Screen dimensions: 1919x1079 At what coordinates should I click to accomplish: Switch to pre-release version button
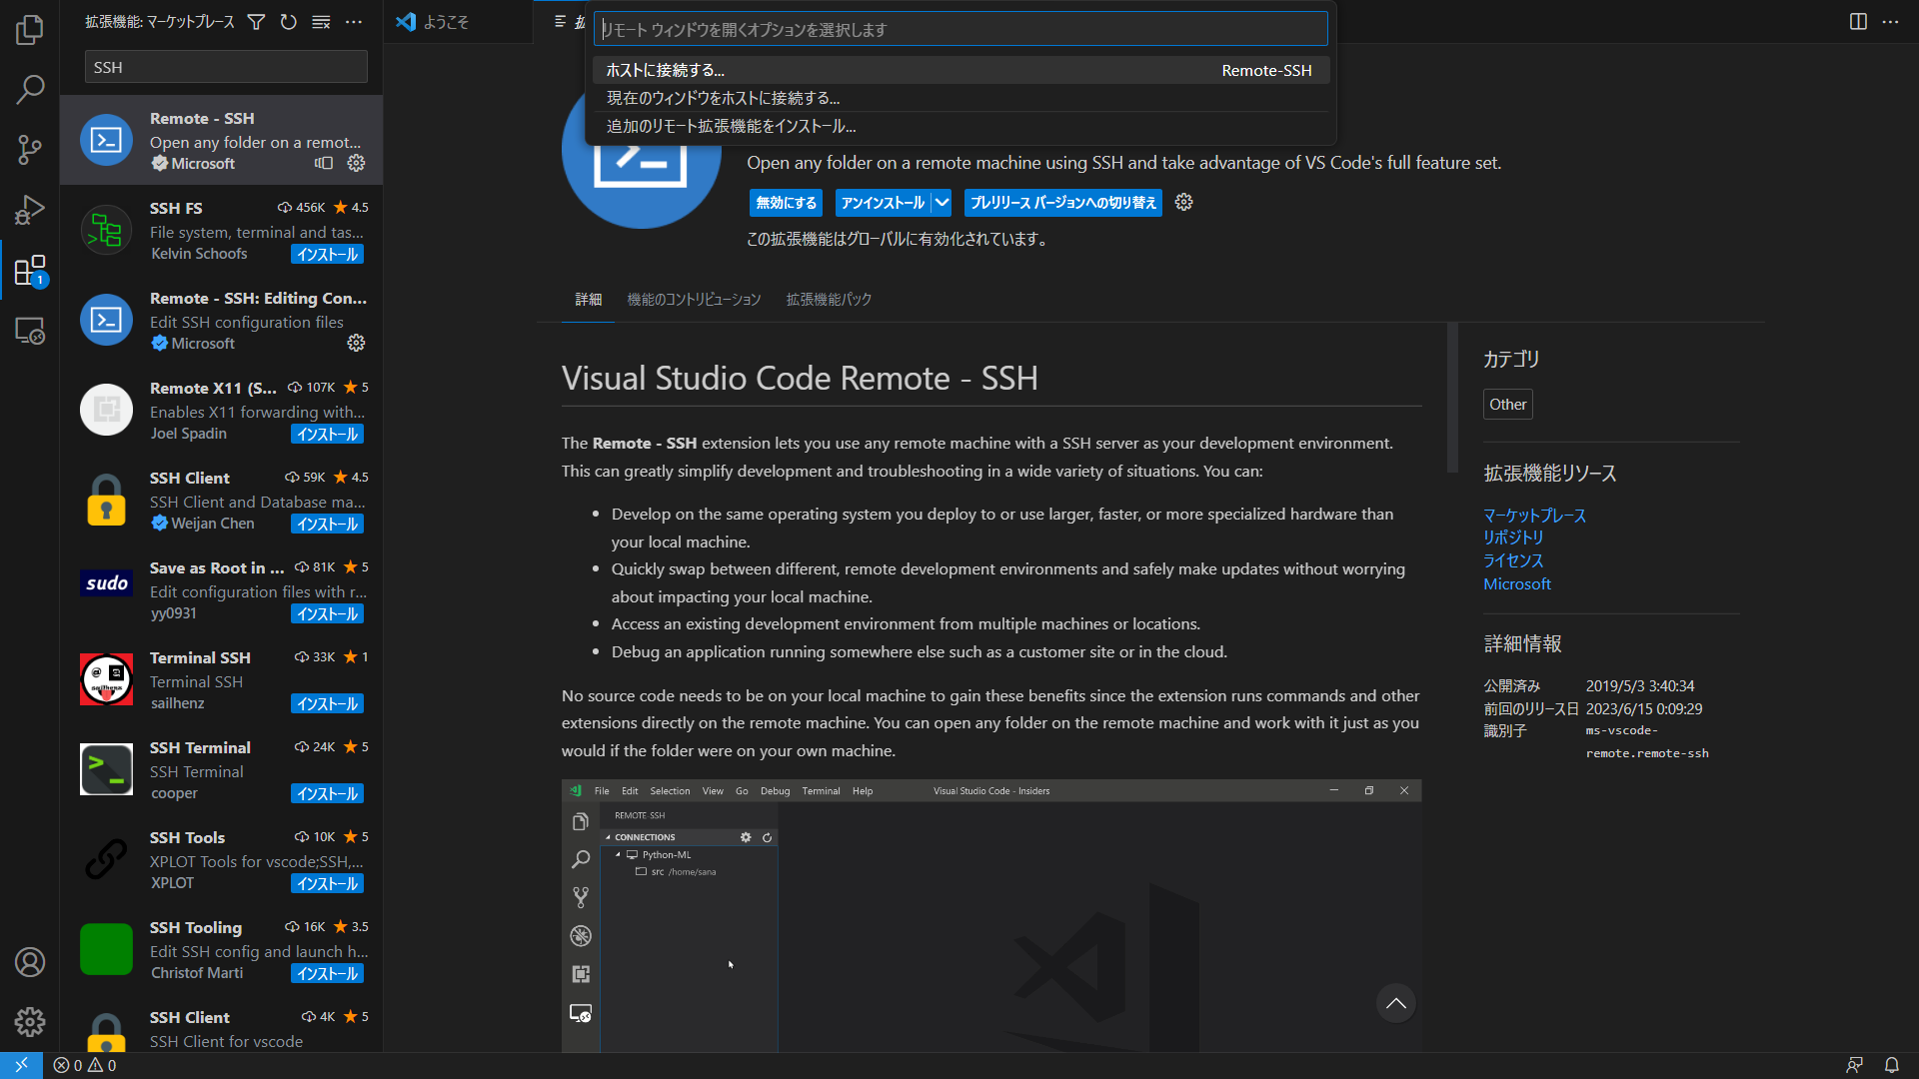click(x=1062, y=203)
